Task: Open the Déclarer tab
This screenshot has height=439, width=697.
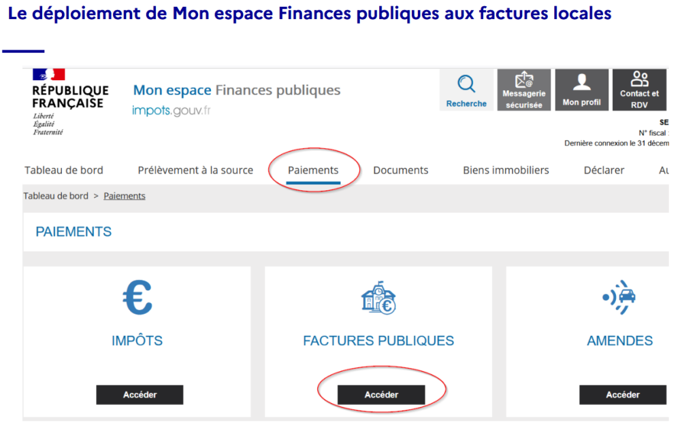Action: point(604,171)
